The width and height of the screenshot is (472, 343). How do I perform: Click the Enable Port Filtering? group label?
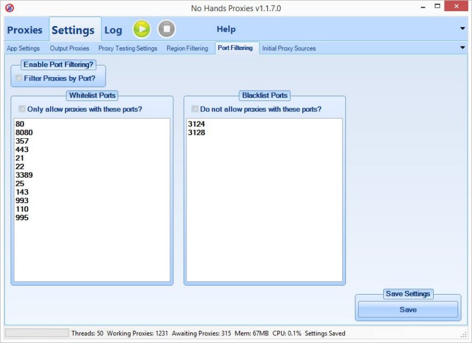click(58, 64)
